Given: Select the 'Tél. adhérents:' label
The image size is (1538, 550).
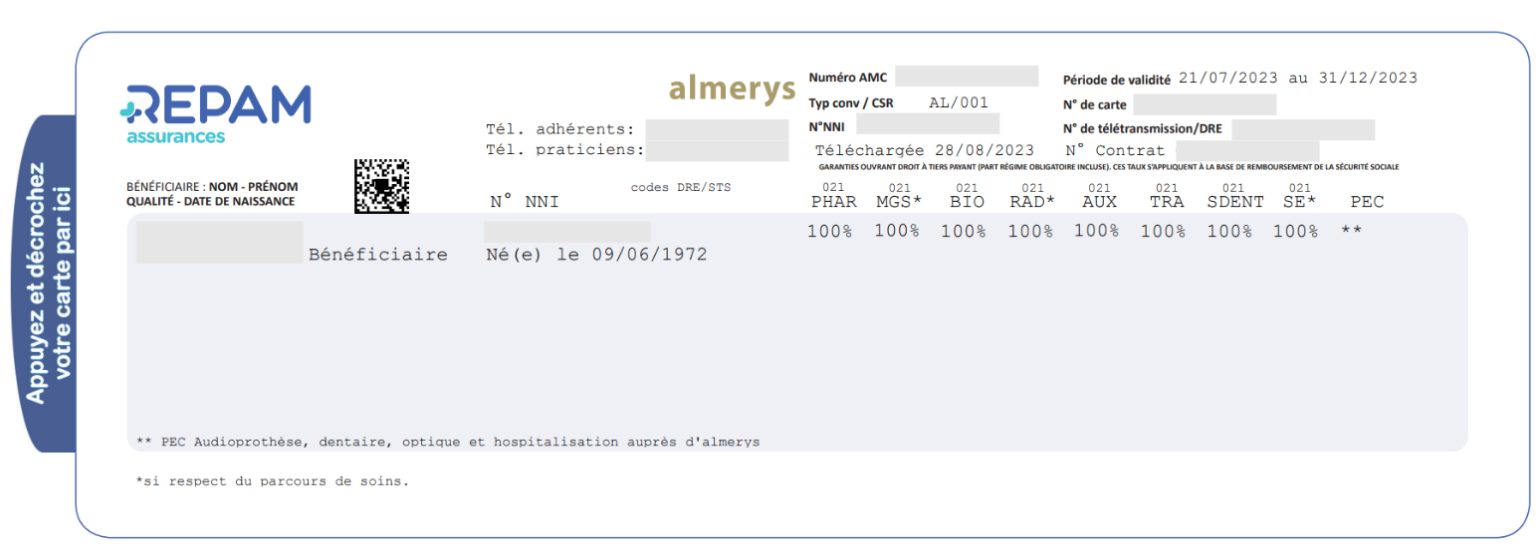Looking at the screenshot, I should click(559, 129).
